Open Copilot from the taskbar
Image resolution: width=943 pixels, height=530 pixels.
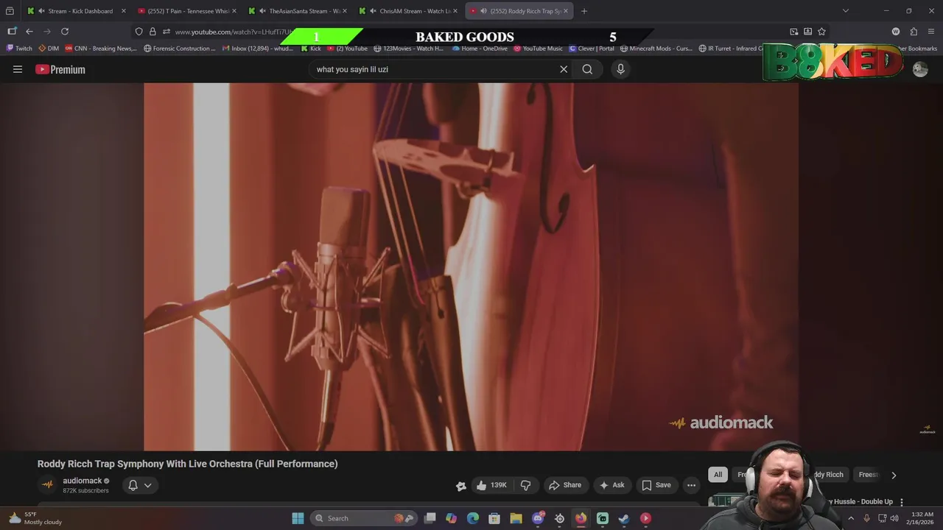coord(451,518)
